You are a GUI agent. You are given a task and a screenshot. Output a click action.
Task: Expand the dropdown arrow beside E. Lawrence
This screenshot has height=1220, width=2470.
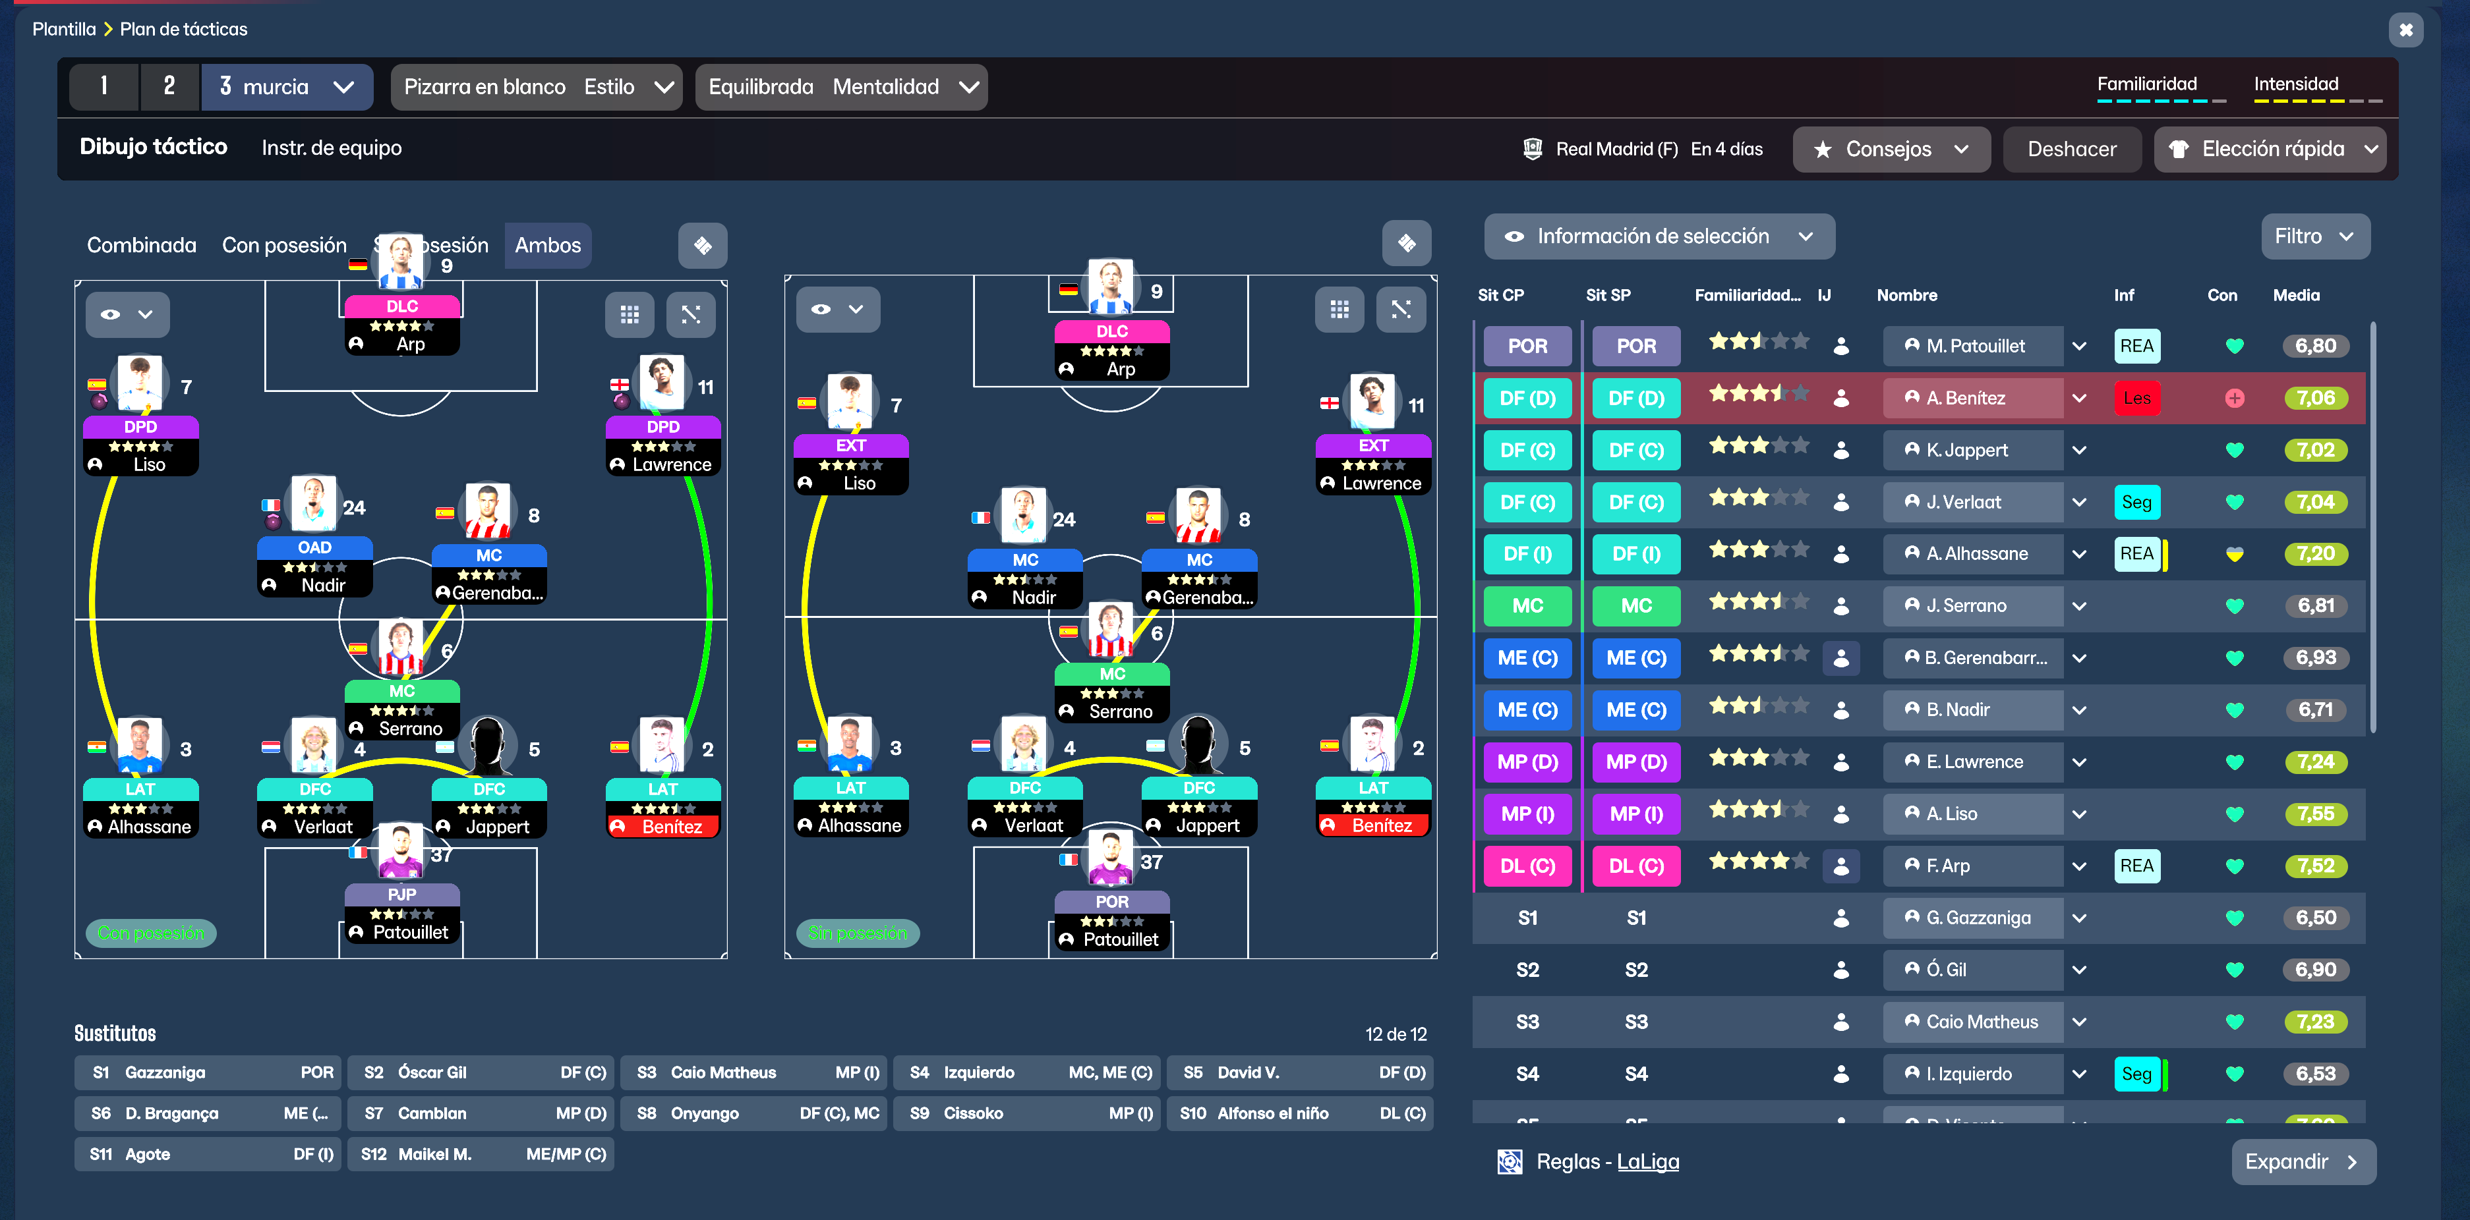2079,763
